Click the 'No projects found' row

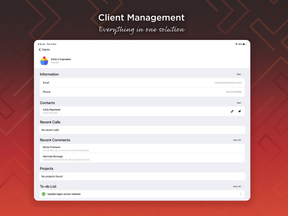142,176
